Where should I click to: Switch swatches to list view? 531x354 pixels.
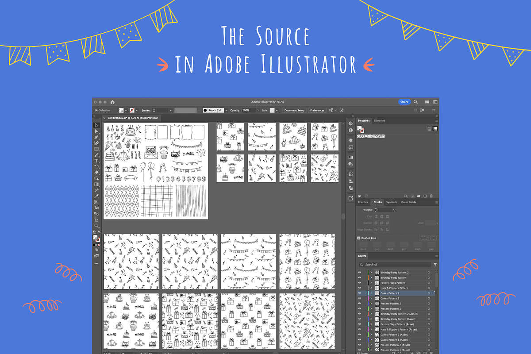coord(429,129)
